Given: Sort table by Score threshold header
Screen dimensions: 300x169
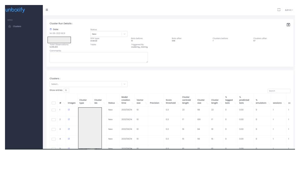Looking at the screenshot, I should coord(171,101).
